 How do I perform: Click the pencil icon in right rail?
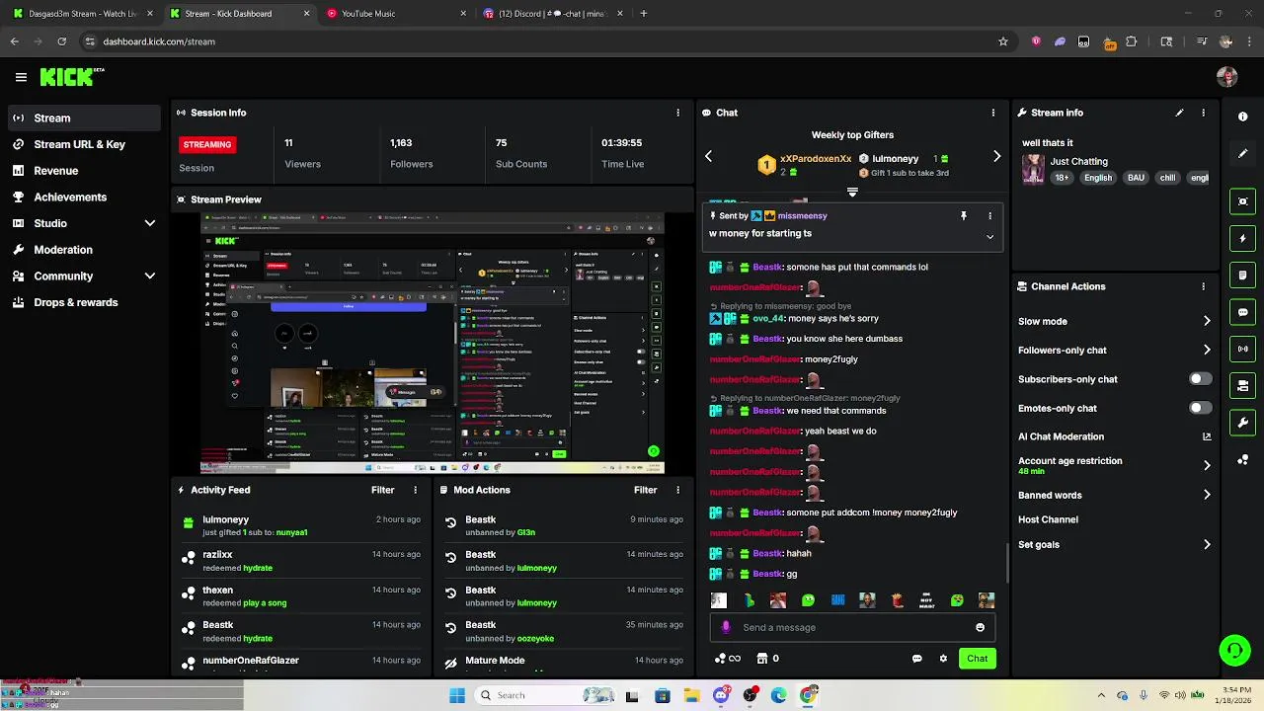click(x=1243, y=154)
